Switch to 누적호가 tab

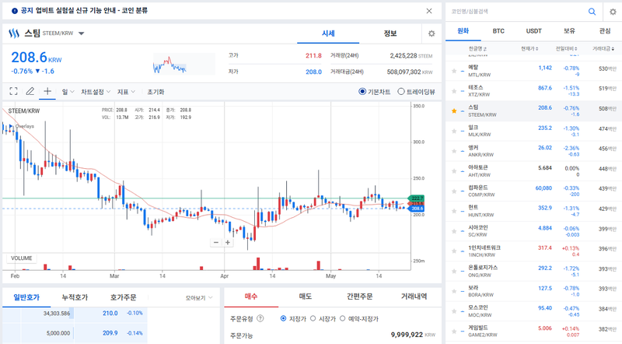click(x=75, y=297)
